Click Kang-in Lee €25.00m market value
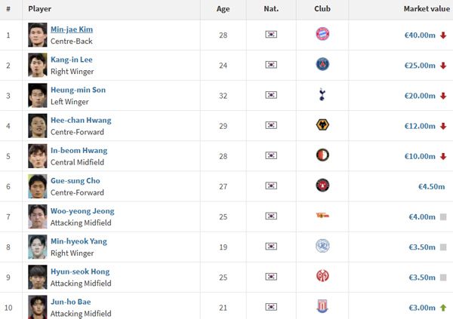Image resolution: width=453 pixels, height=319 pixels. point(418,66)
